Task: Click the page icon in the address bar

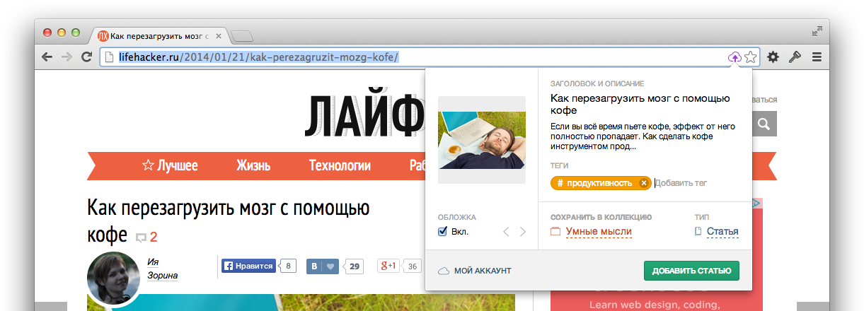Action: pos(108,57)
